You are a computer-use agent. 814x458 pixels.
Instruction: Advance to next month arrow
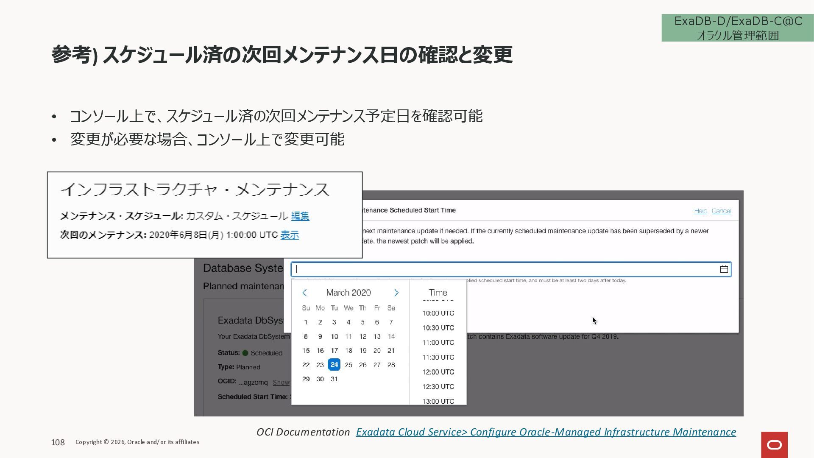[396, 293]
